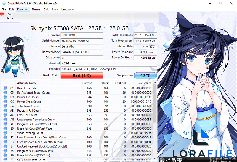Select the C: drive tab
Screen dimensions: 237x162
10,18
